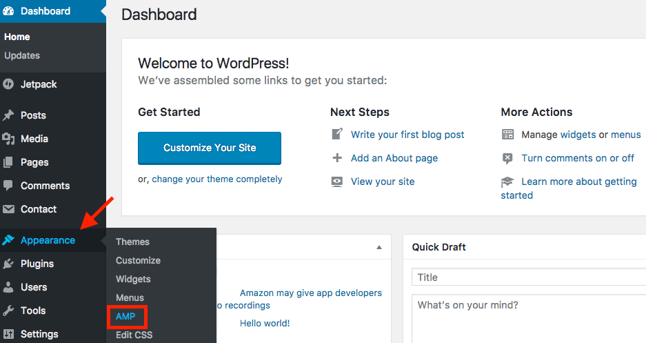
Task: Click the Plugins plug icon
Action: 8,264
